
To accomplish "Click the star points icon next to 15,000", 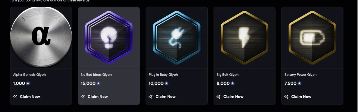I will pyautogui.click(x=98, y=83).
